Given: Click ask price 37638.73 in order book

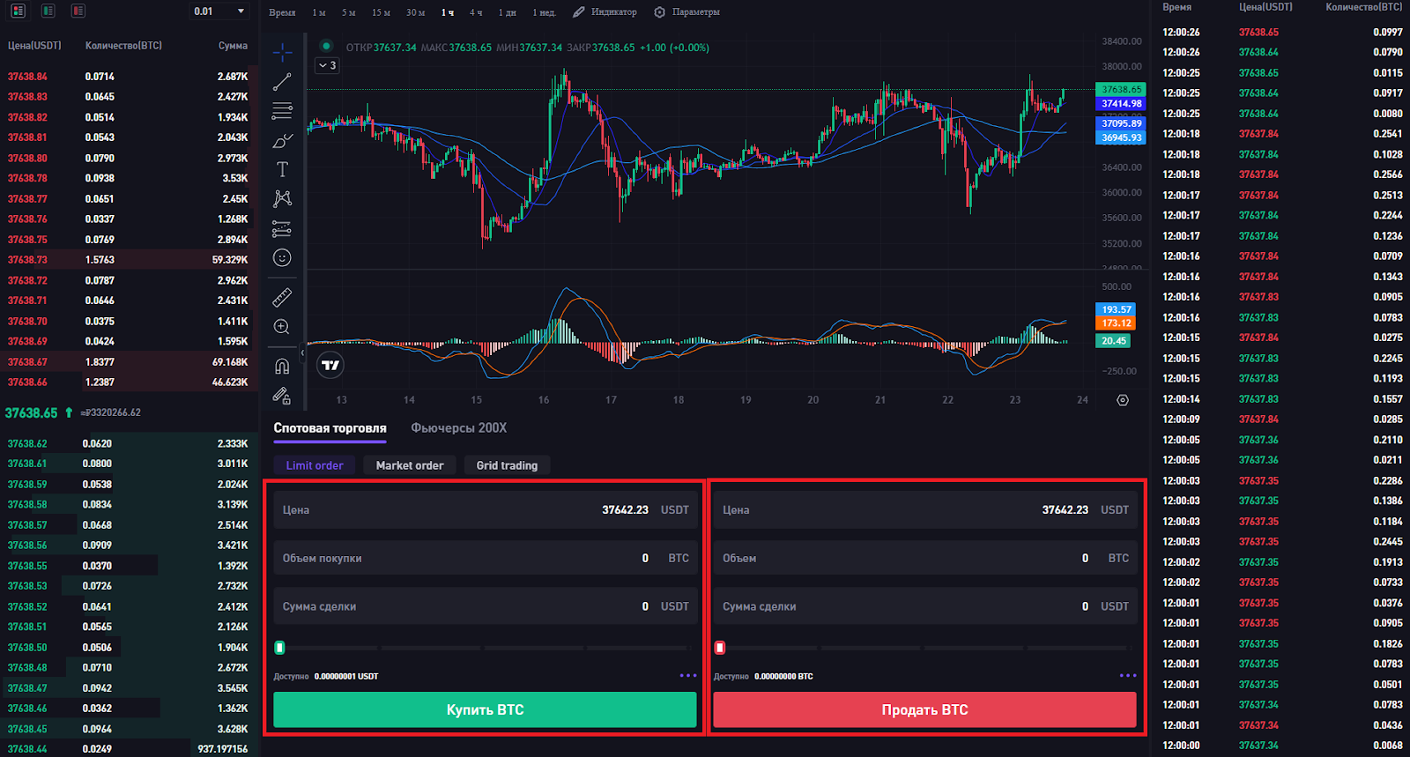Looking at the screenshot, I should [x=27, y=260].
